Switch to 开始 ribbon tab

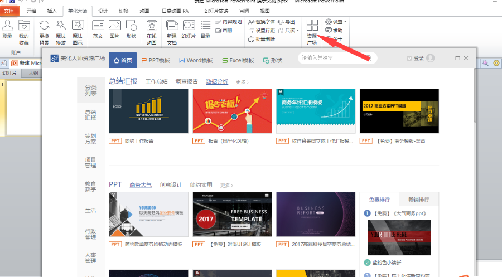[31, 11]
